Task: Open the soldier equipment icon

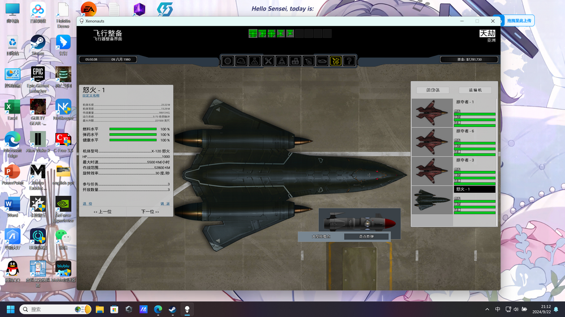Action: coord(308,61)
